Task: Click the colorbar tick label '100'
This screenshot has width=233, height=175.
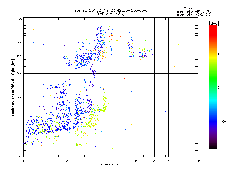Action: pyautogui.click(x=220, y=54)
